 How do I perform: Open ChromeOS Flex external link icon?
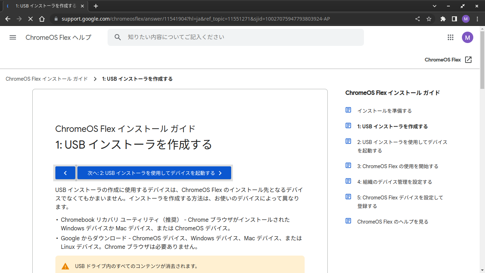point(468,60)
